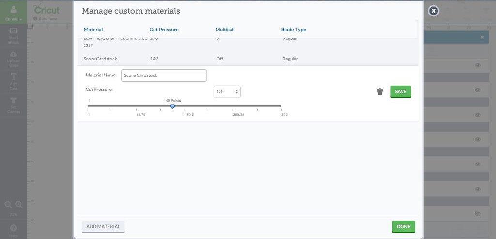Open the Insert Images sidebar tool
Viewport: 496px width, 239px height.
[14, 36]
